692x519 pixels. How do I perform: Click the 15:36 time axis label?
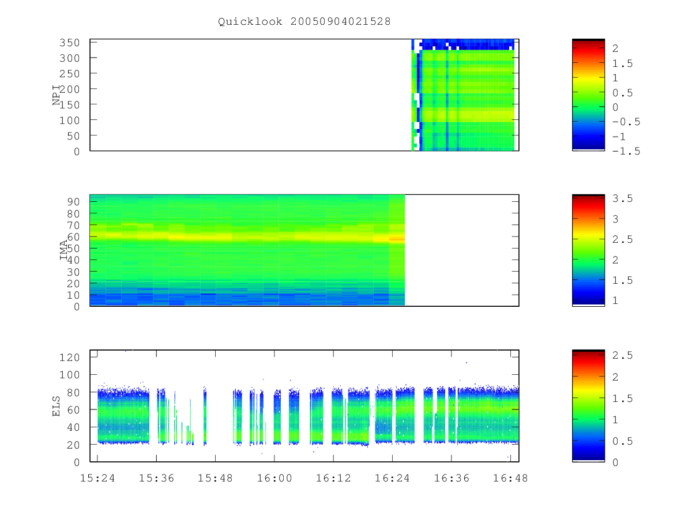156,478
